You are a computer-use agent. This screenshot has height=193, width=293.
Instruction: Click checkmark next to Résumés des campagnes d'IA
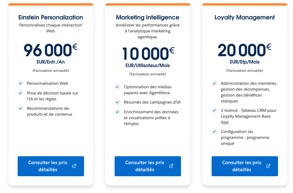[x=118, y=102]
